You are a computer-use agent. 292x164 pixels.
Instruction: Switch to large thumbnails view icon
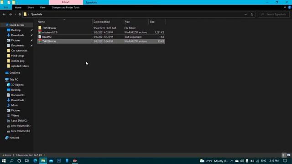pos(289,155)
